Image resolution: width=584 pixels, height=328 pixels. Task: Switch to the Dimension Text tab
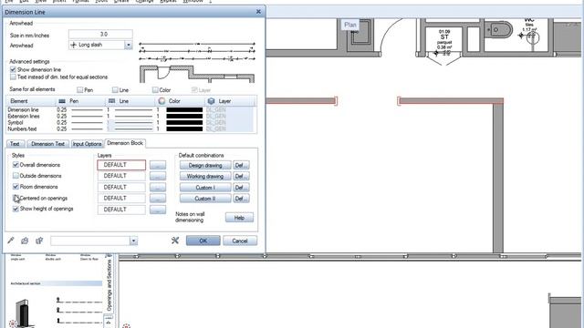coord(47,144)
